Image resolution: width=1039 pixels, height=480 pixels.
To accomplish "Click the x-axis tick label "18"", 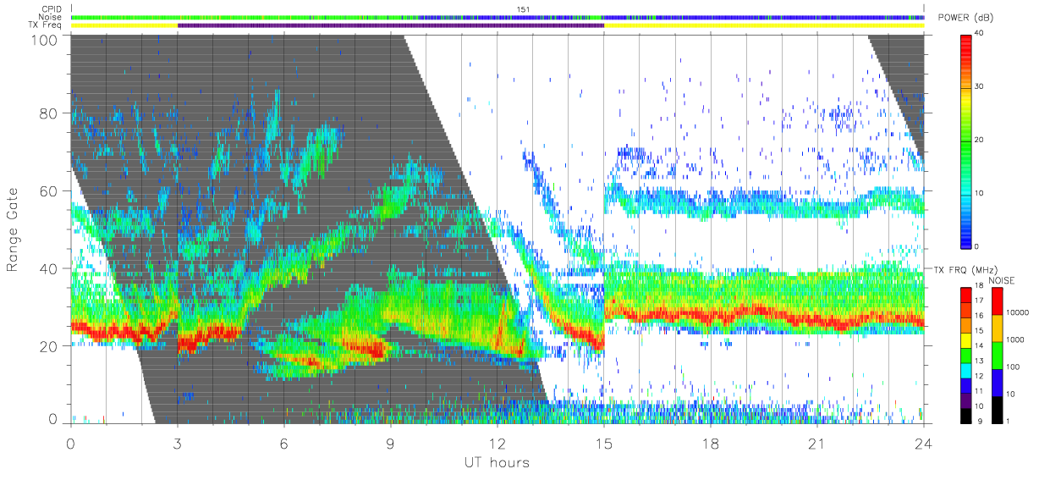I will [711, 444].
